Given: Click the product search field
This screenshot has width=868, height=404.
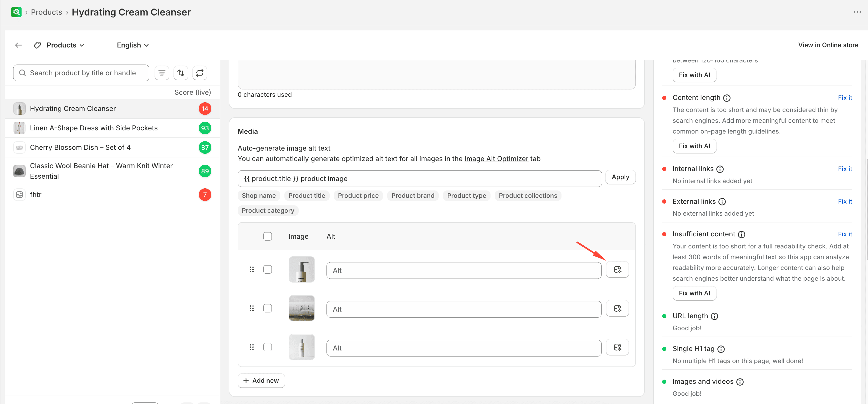Looking at the screenshot, I should 81,73.
